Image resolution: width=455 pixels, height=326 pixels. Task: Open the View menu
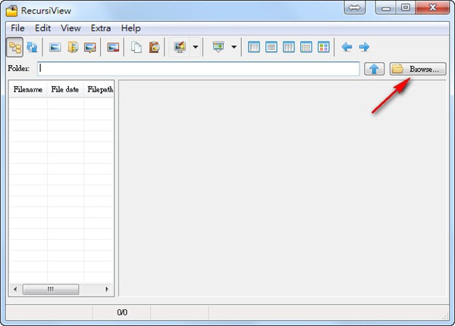click(71, 28)
